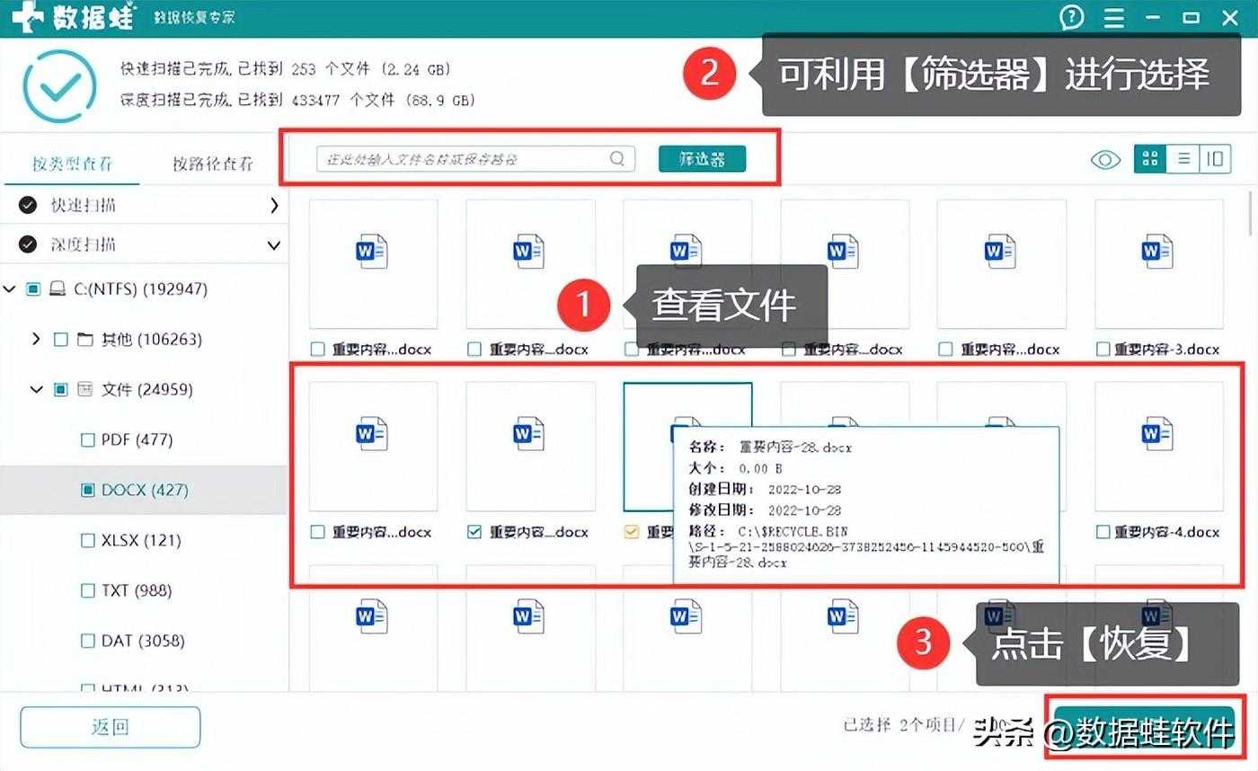Check the PDF (477) checkbox
Image resolution: width=1258 pixels, height=771 pixels.
(x=87, y=440)
